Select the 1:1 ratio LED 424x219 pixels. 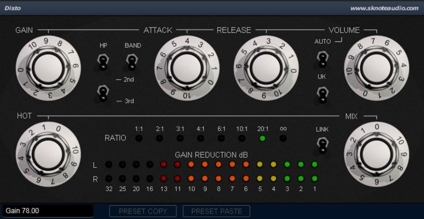point(139,139)
